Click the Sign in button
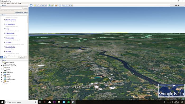The width and height of the screenshot is (185, 104). (177, 6)
